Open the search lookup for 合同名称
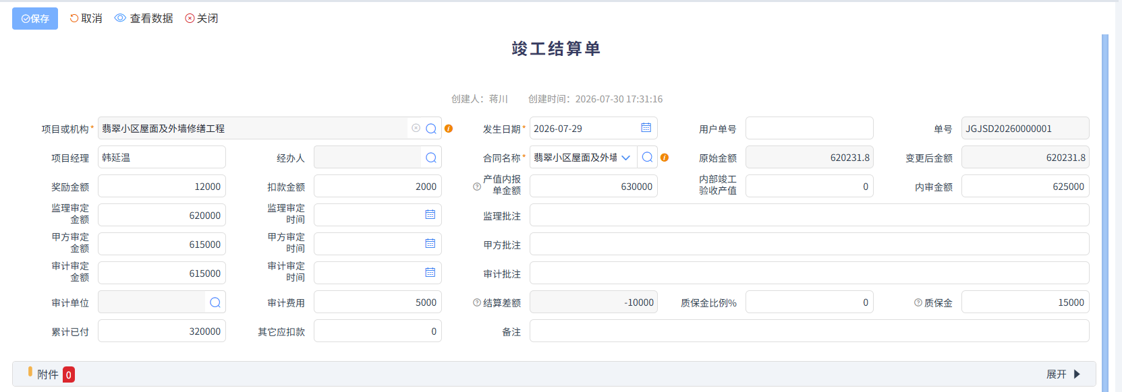 [x=647, y=157]
